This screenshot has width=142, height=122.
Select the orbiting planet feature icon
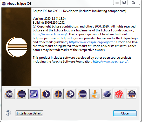pyautogui.click(x=107, y=94)
